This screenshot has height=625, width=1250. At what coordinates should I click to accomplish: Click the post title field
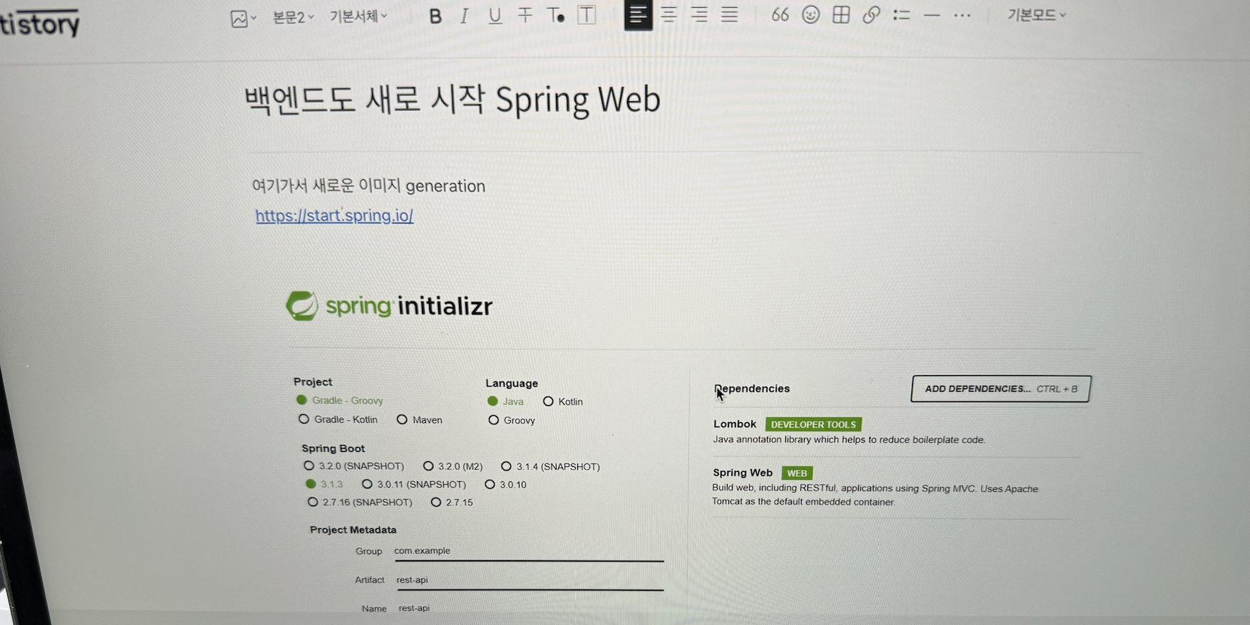coord(453,100)
